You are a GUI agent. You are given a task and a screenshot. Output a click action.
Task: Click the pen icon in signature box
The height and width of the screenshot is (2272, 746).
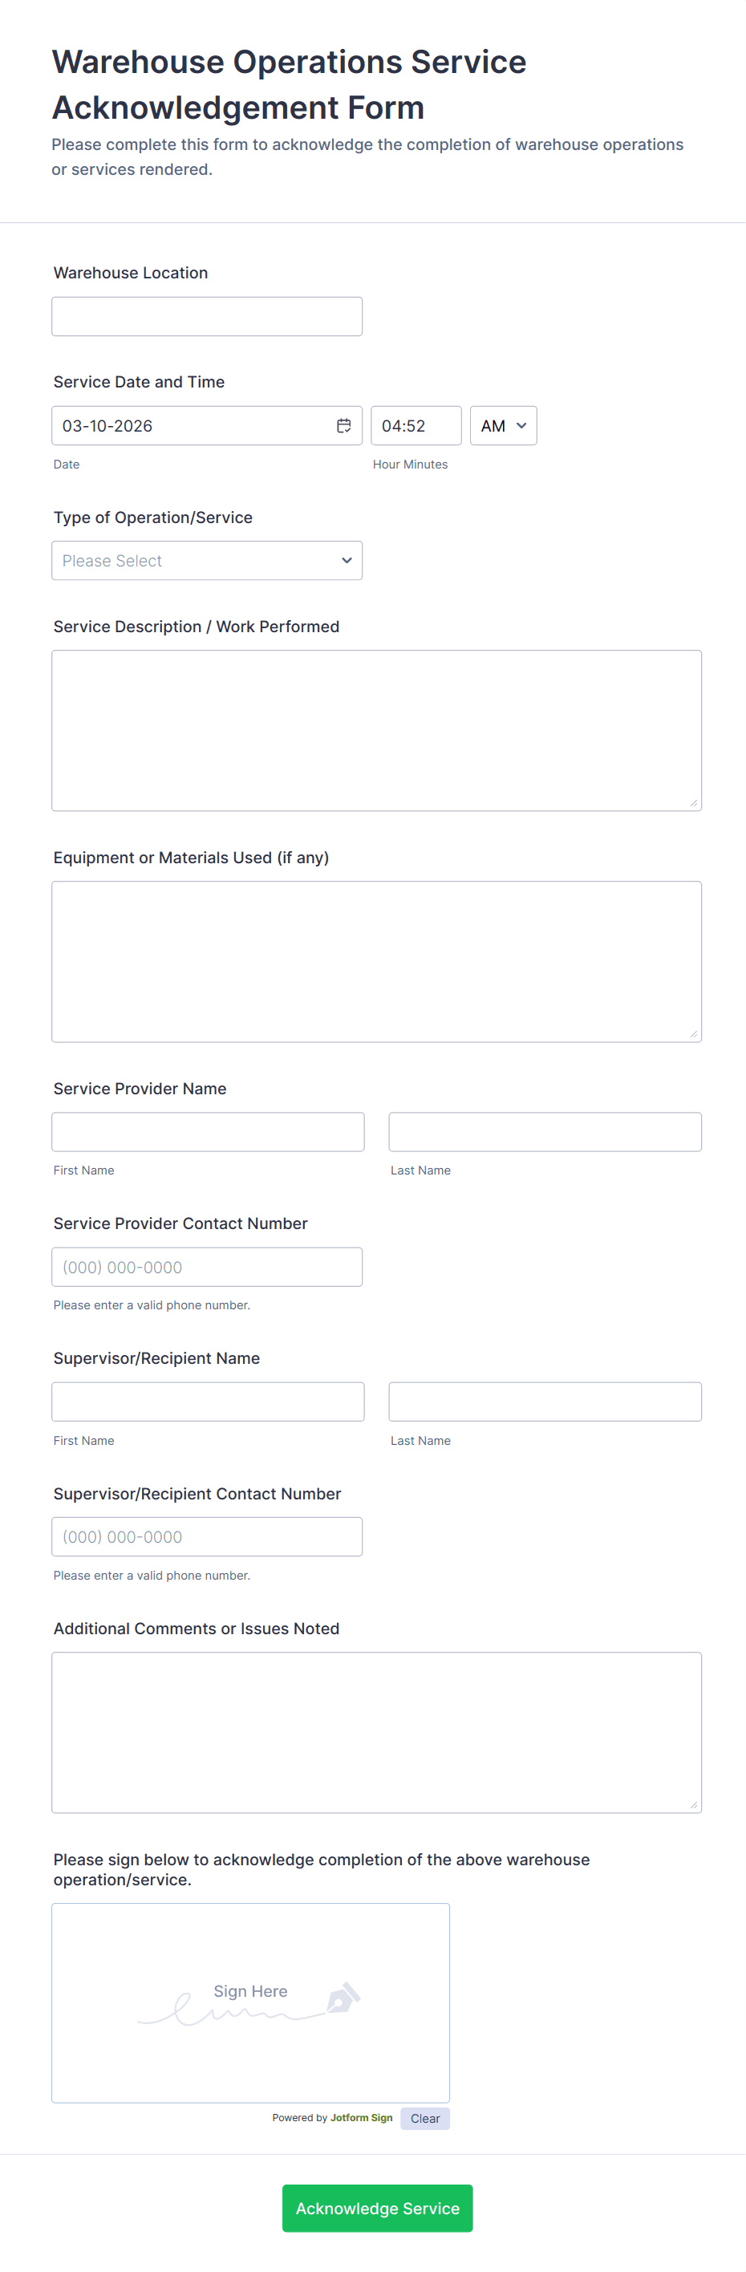coord(343,1997)
